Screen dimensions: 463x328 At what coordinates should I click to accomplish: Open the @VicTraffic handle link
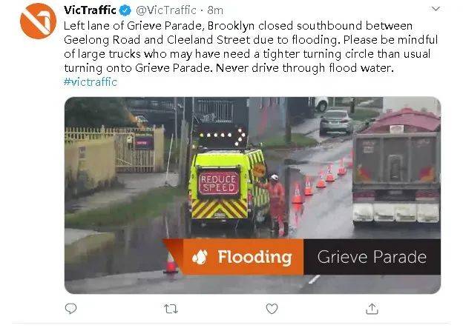coord(166,10)
